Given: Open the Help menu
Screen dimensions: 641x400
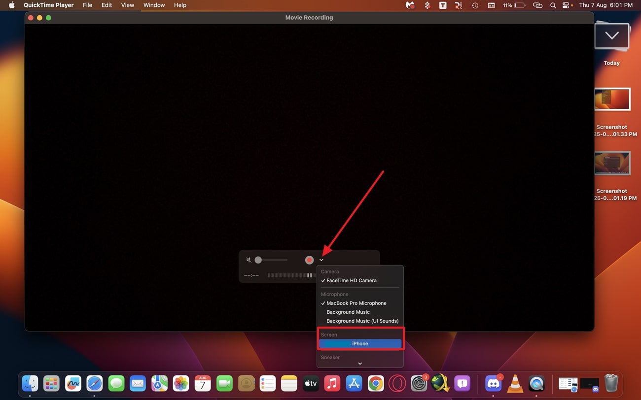Looking at the screenshot, I should (180, 5).
